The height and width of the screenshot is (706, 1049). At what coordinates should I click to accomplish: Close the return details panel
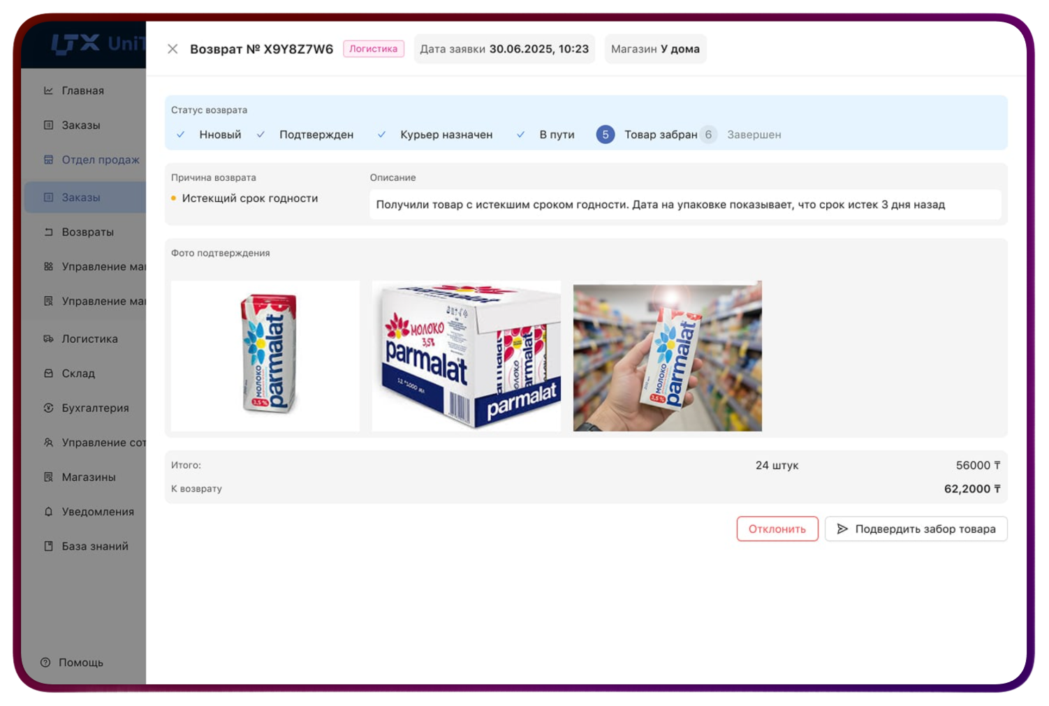pos(173,49)
